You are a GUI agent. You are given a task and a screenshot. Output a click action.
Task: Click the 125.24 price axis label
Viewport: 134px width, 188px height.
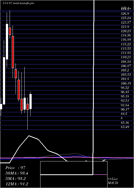(x=126, y=18)
